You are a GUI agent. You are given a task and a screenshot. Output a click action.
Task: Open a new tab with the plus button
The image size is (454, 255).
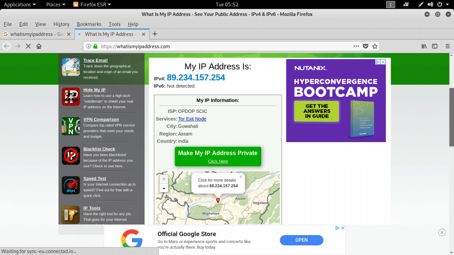coord(155,34)
